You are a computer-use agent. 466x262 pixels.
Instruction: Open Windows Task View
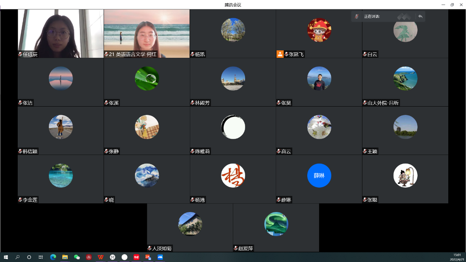click(41, 257)
